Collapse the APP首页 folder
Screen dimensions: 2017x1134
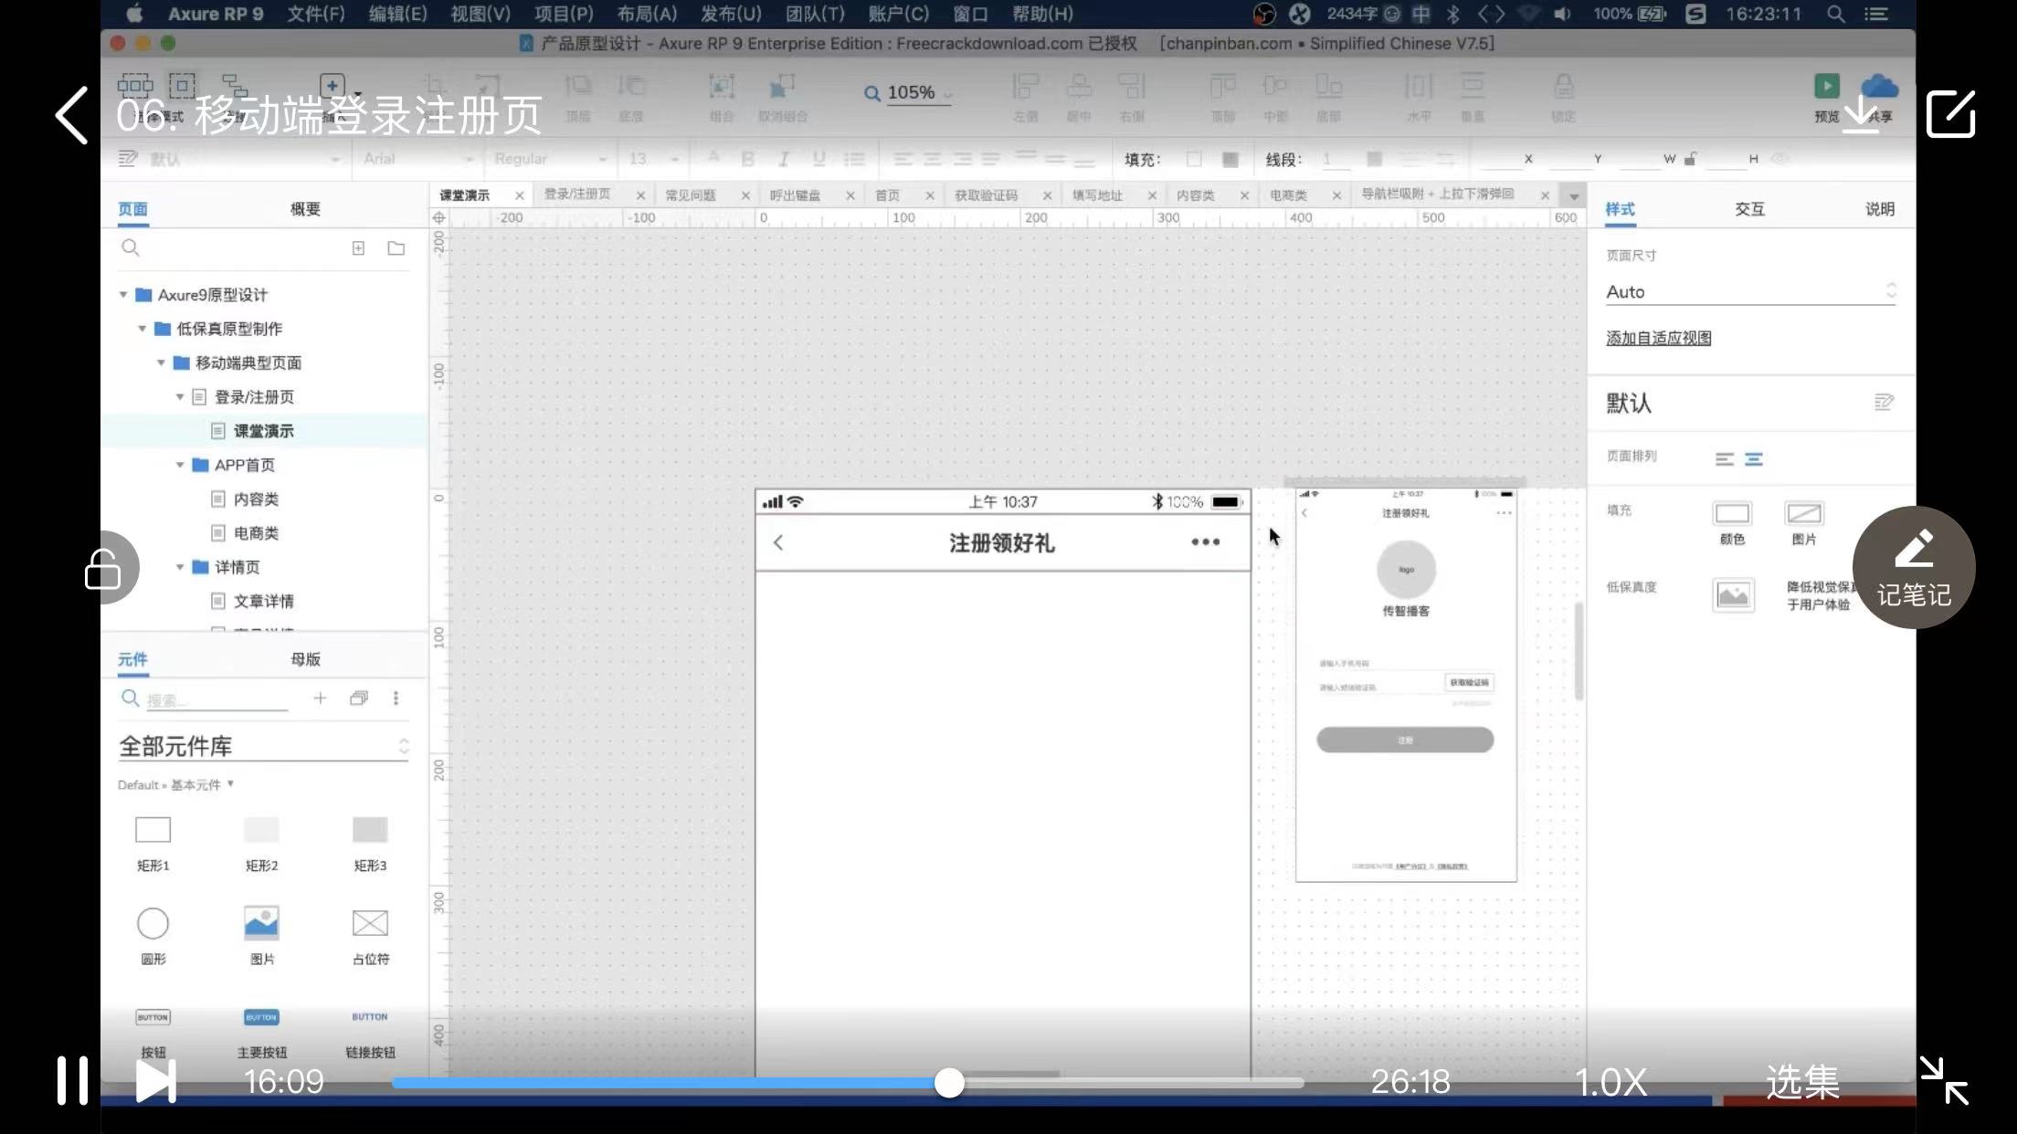[x=180, y=465]
